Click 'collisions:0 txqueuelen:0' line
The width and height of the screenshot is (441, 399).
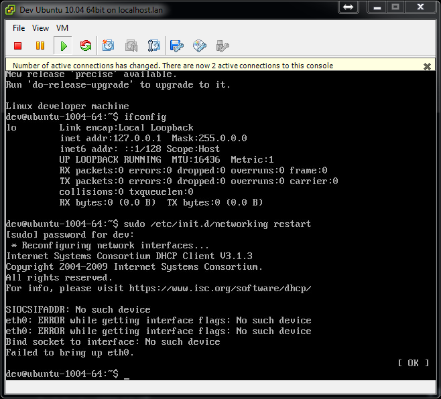point(126,192)
